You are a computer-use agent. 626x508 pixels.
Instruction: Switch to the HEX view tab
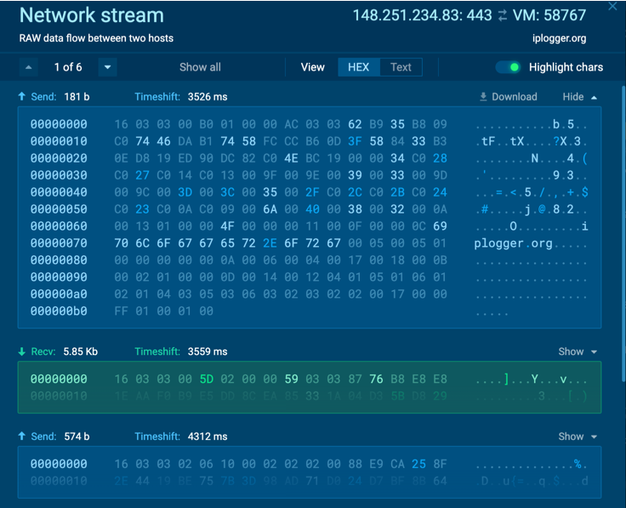coord(359,67)
